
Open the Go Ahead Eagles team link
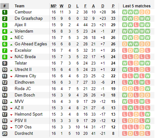coord(31,44)
